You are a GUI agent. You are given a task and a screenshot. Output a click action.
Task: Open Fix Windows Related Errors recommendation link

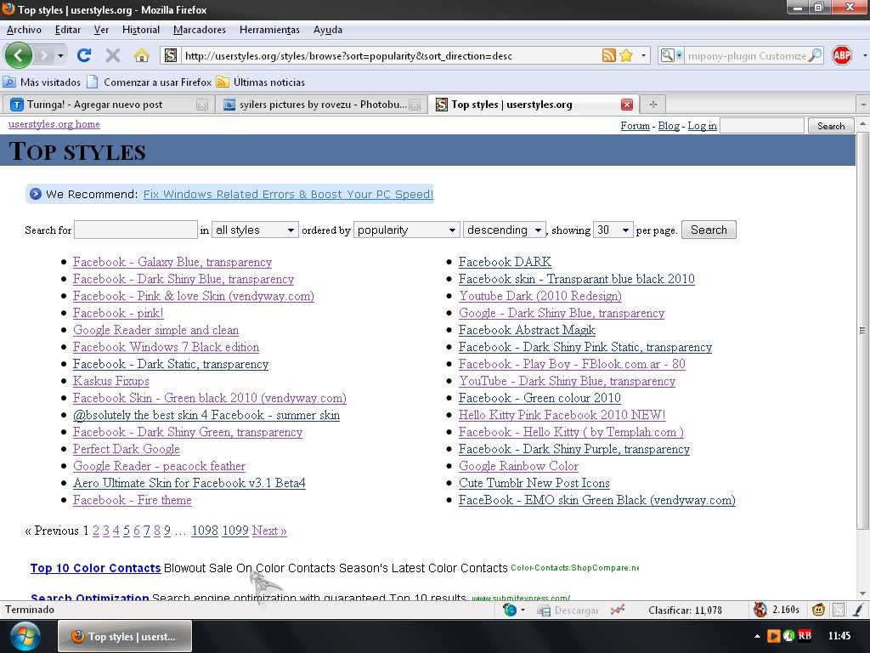pos(288,195)
